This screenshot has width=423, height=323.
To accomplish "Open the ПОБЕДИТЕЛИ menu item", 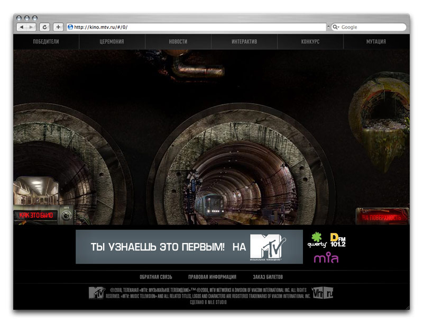I will click(46, 42).
